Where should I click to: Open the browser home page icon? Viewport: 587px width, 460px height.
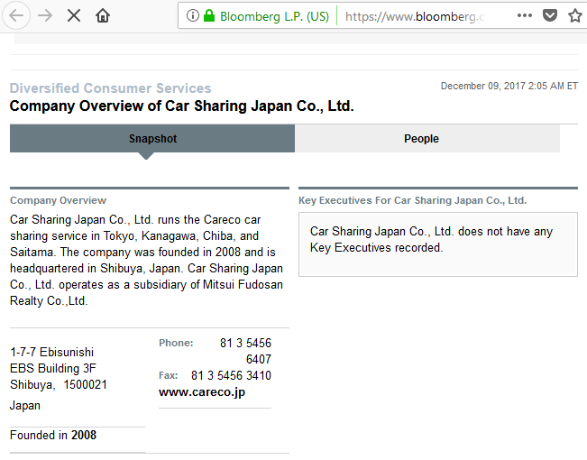(103, 15)
